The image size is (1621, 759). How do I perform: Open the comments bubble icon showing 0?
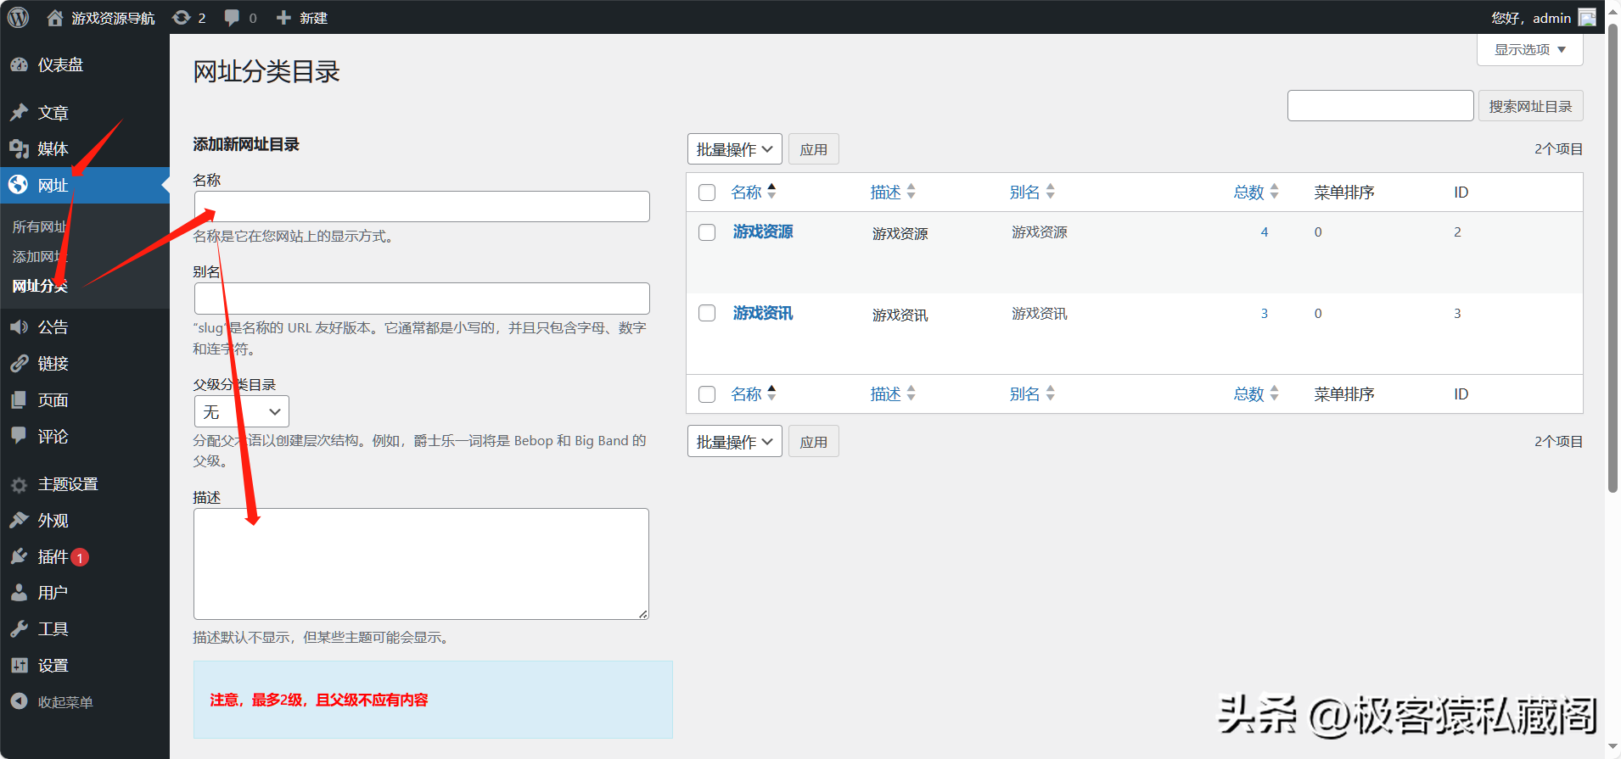(x=232, y=18)
